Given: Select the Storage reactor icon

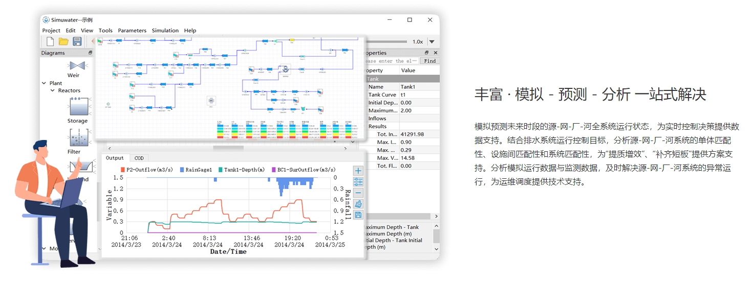Looking at the screenshot, I should [78, 107].
